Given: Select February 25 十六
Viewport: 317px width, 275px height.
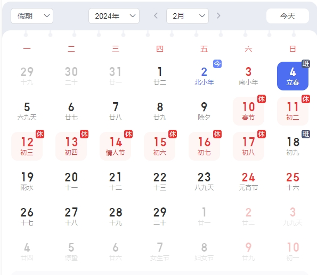Looking at the screenshot, I should 292,181.
